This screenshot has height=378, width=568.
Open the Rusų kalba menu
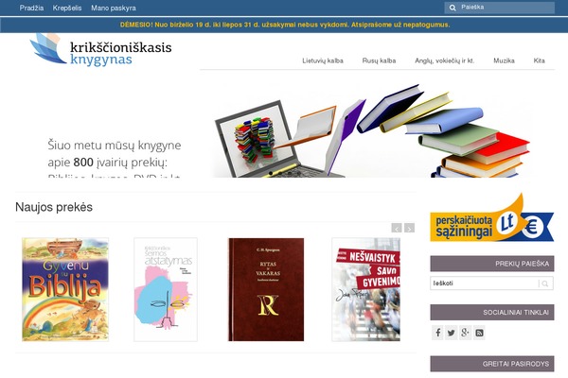click(379, 60)
